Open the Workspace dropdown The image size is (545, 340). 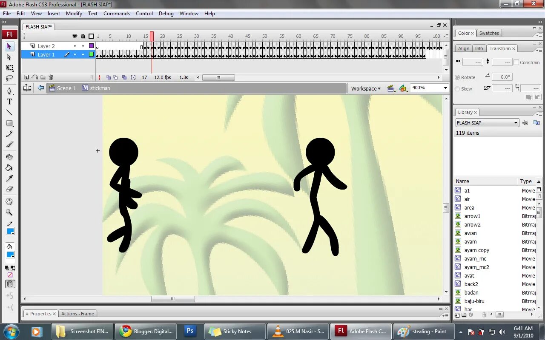click(365, 88)
